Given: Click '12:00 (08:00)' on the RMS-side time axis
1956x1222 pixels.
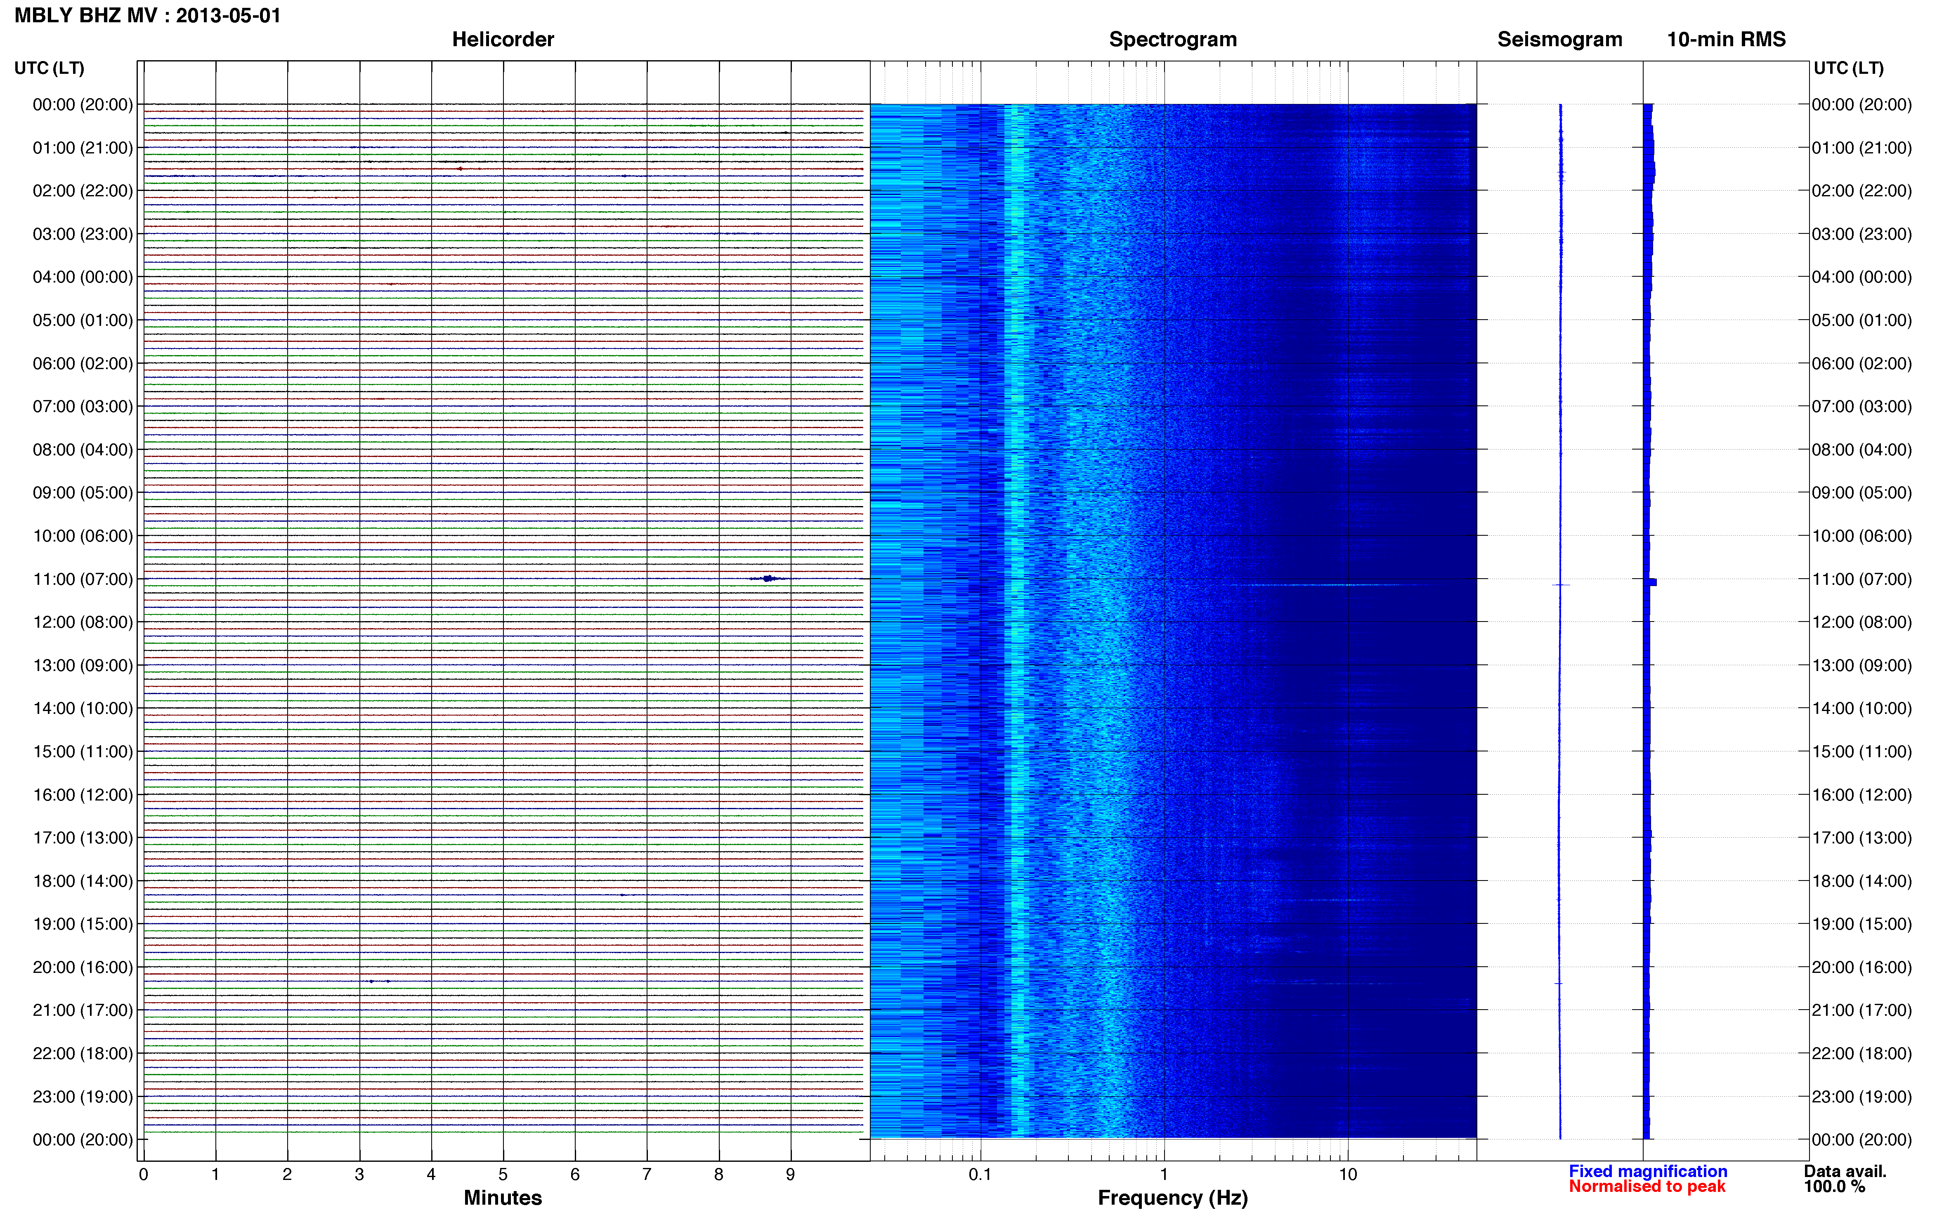Looking at the screenshot, I should coord(1862,622).
